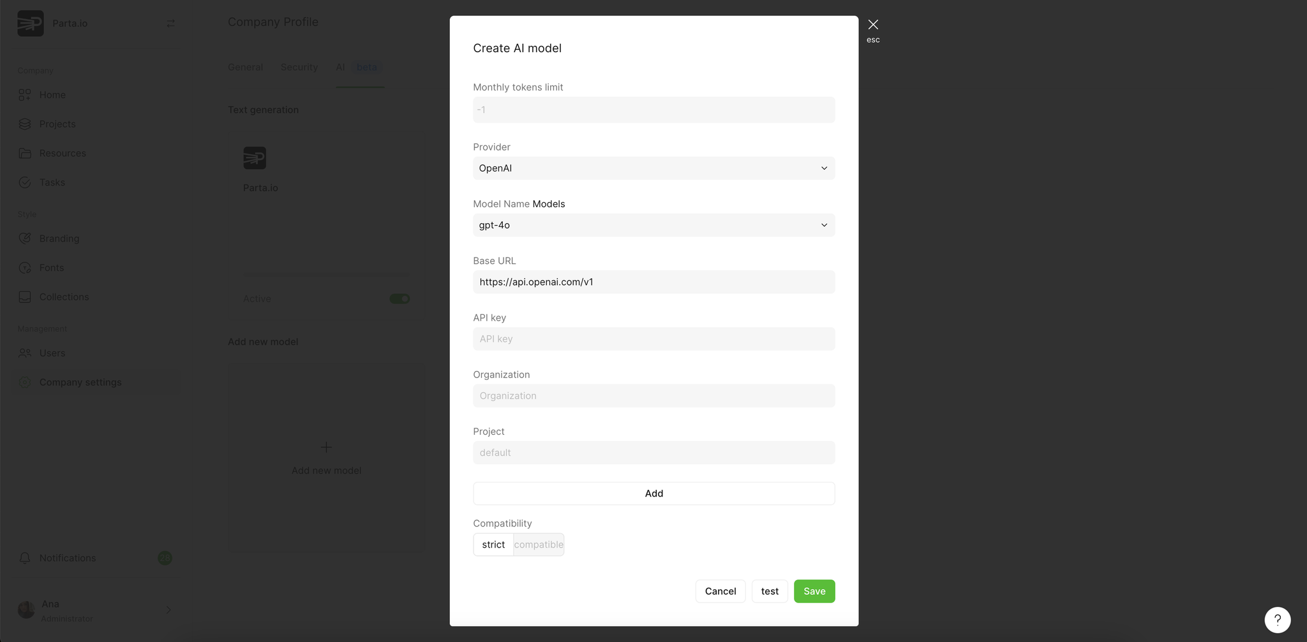1307x642 pixels.
Task: Click the Parta.io logo in sidebar
Action: [31, 24]
